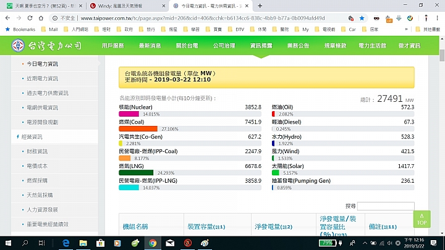
Task: Open 資訊揭露 menu
Action: click(x=261, y=45)
